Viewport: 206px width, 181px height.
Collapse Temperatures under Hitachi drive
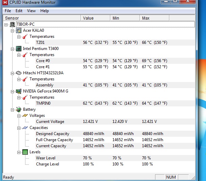19,79
